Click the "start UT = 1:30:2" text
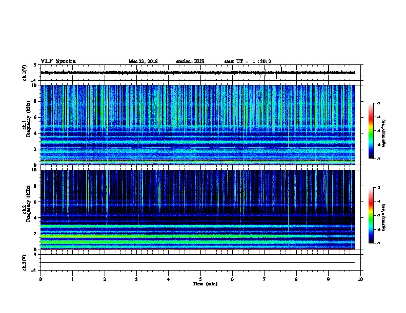This screenshot has height=313, width=406. click(248, 61)
